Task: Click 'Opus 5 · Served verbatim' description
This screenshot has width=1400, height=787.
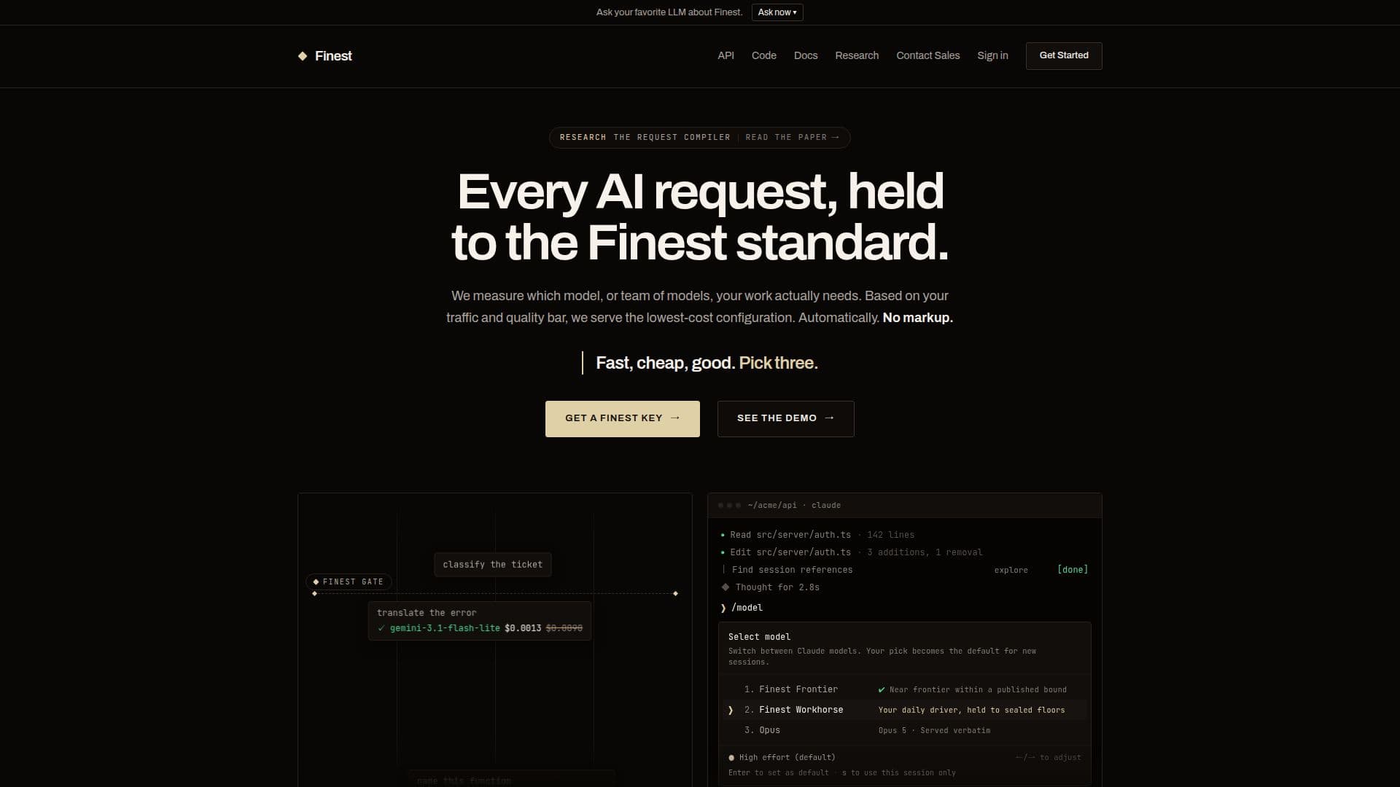Action: coord(934,730)
